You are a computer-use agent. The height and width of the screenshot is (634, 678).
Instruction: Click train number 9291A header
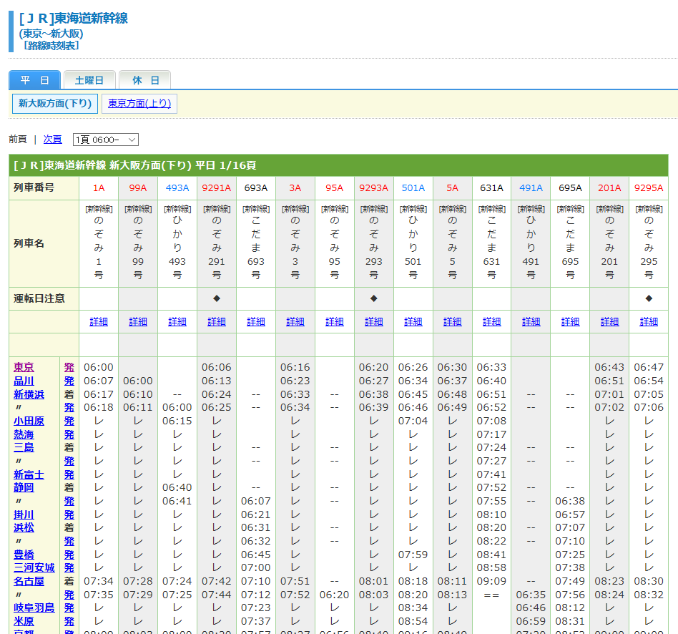point(217,187)
